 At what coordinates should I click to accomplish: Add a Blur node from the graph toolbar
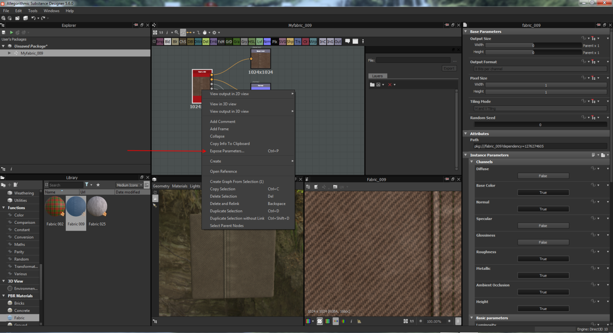(175, 41)
